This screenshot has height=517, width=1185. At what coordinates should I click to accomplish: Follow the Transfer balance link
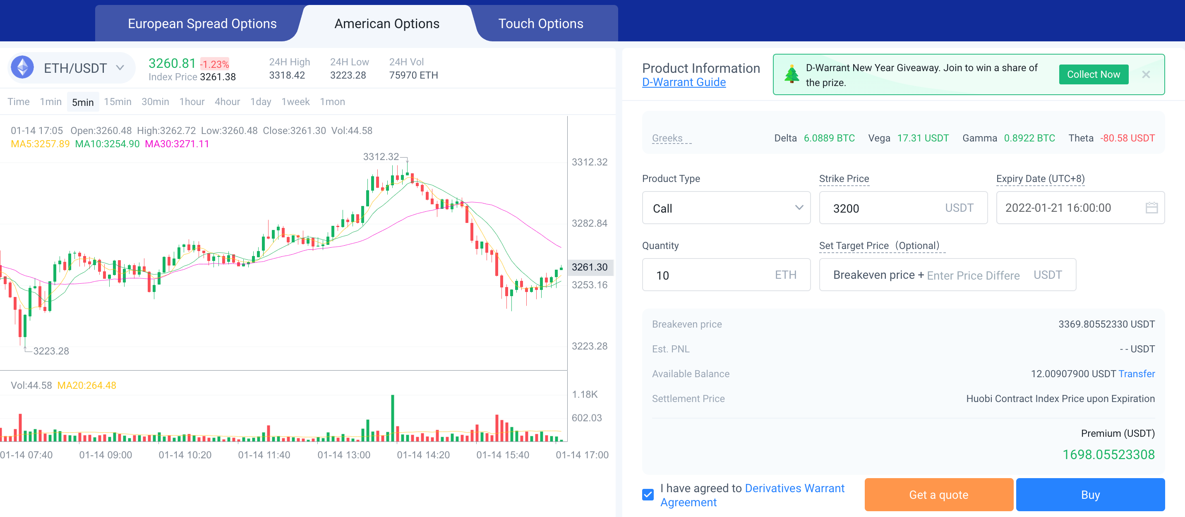(1136, 374)
